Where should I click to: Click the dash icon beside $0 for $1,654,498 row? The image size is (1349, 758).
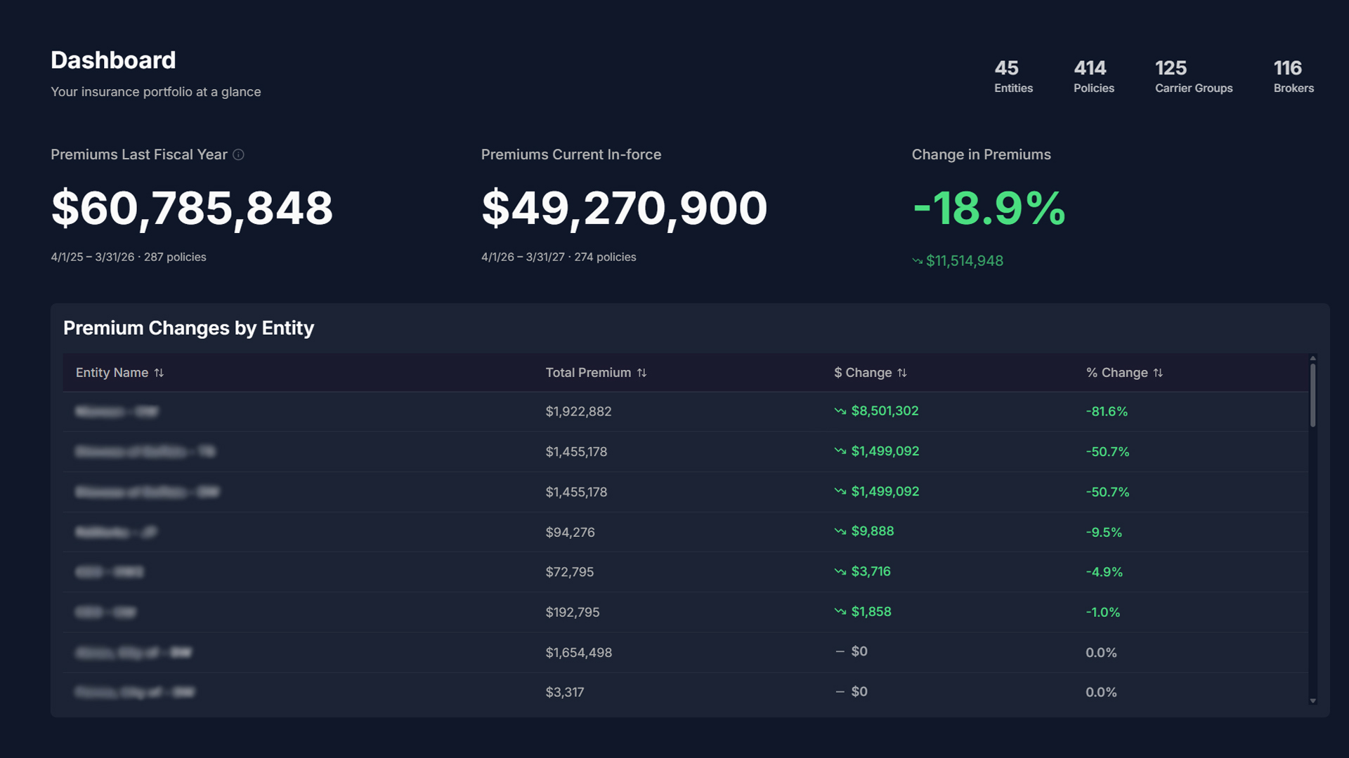pos(840,652)
